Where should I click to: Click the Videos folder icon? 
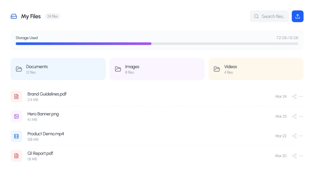coord(217,69)
